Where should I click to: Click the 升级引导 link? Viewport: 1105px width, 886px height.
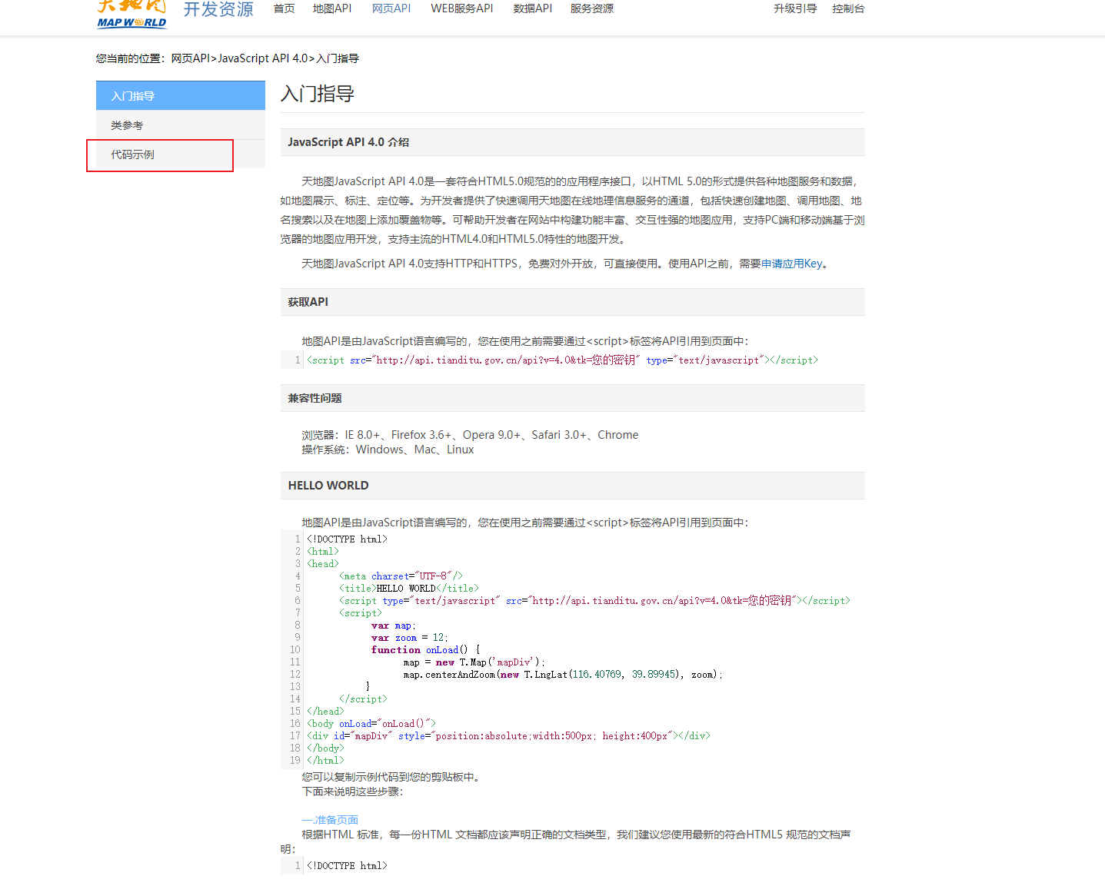(795, 8)
